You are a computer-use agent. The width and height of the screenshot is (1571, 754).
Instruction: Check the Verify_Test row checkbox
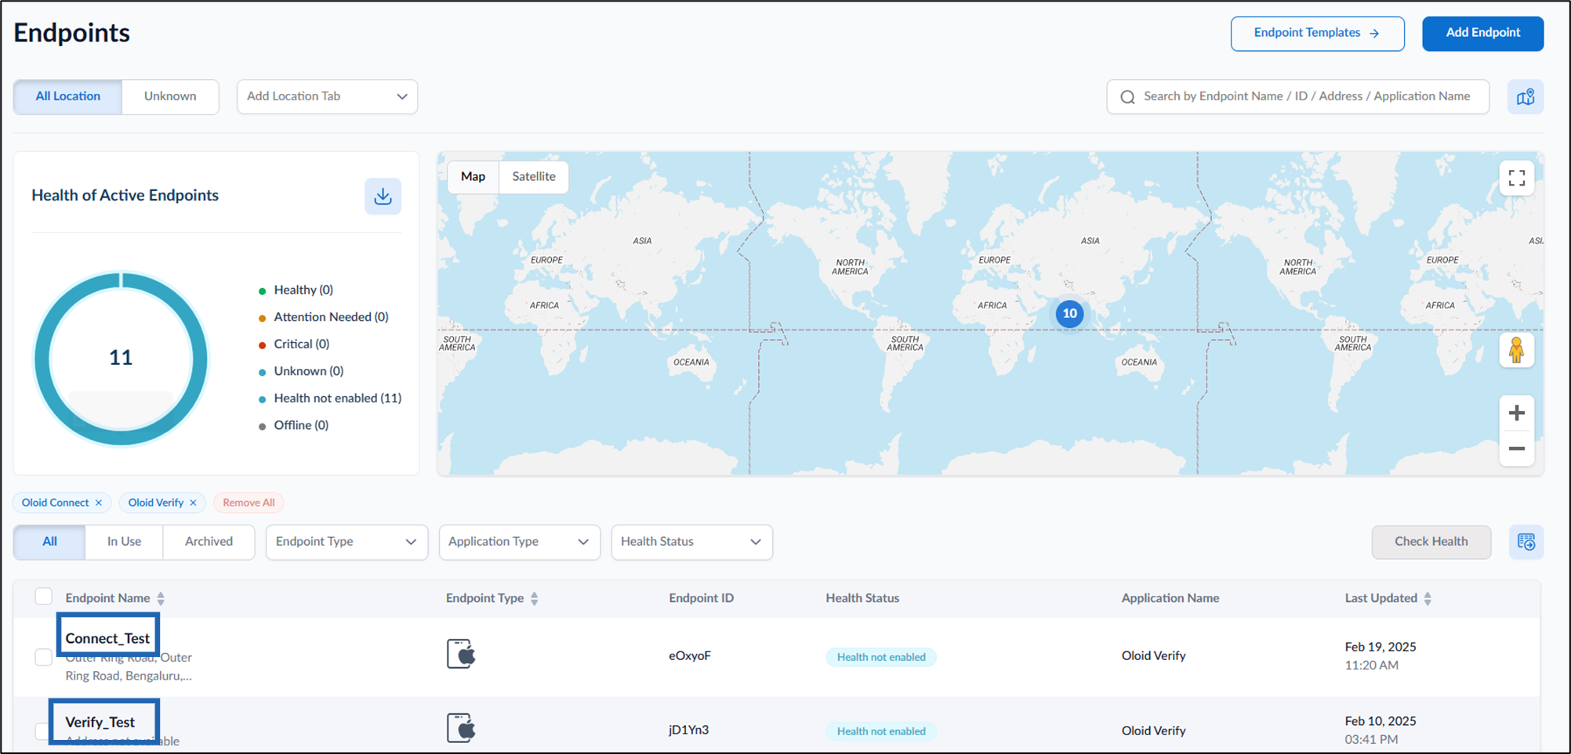[42, 731]
